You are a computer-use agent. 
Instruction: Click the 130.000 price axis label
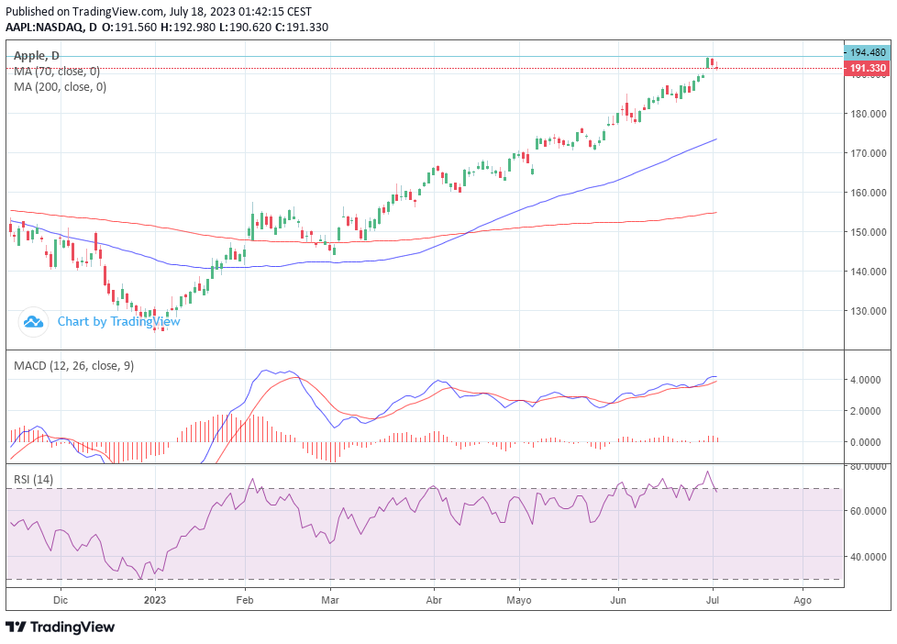coord(869,311)
